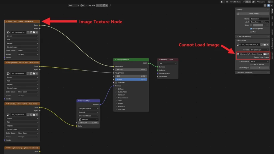This screenshot has height=154, width=274.
Task: Open Source Single Image dropdown in sidebar
Action: (260, 50)
